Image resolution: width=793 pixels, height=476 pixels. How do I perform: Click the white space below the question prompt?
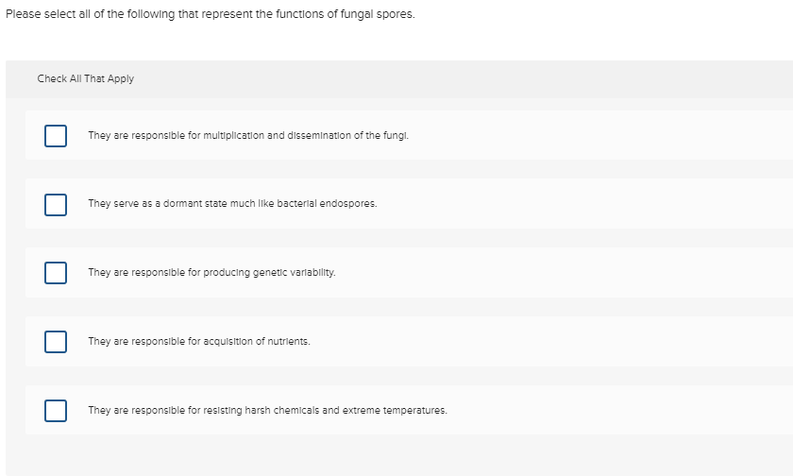click(x=396, y=42)
